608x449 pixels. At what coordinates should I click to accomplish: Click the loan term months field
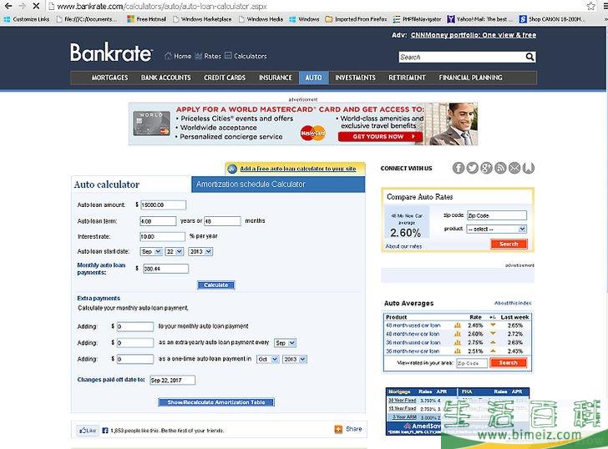click(x=222, y=221)
